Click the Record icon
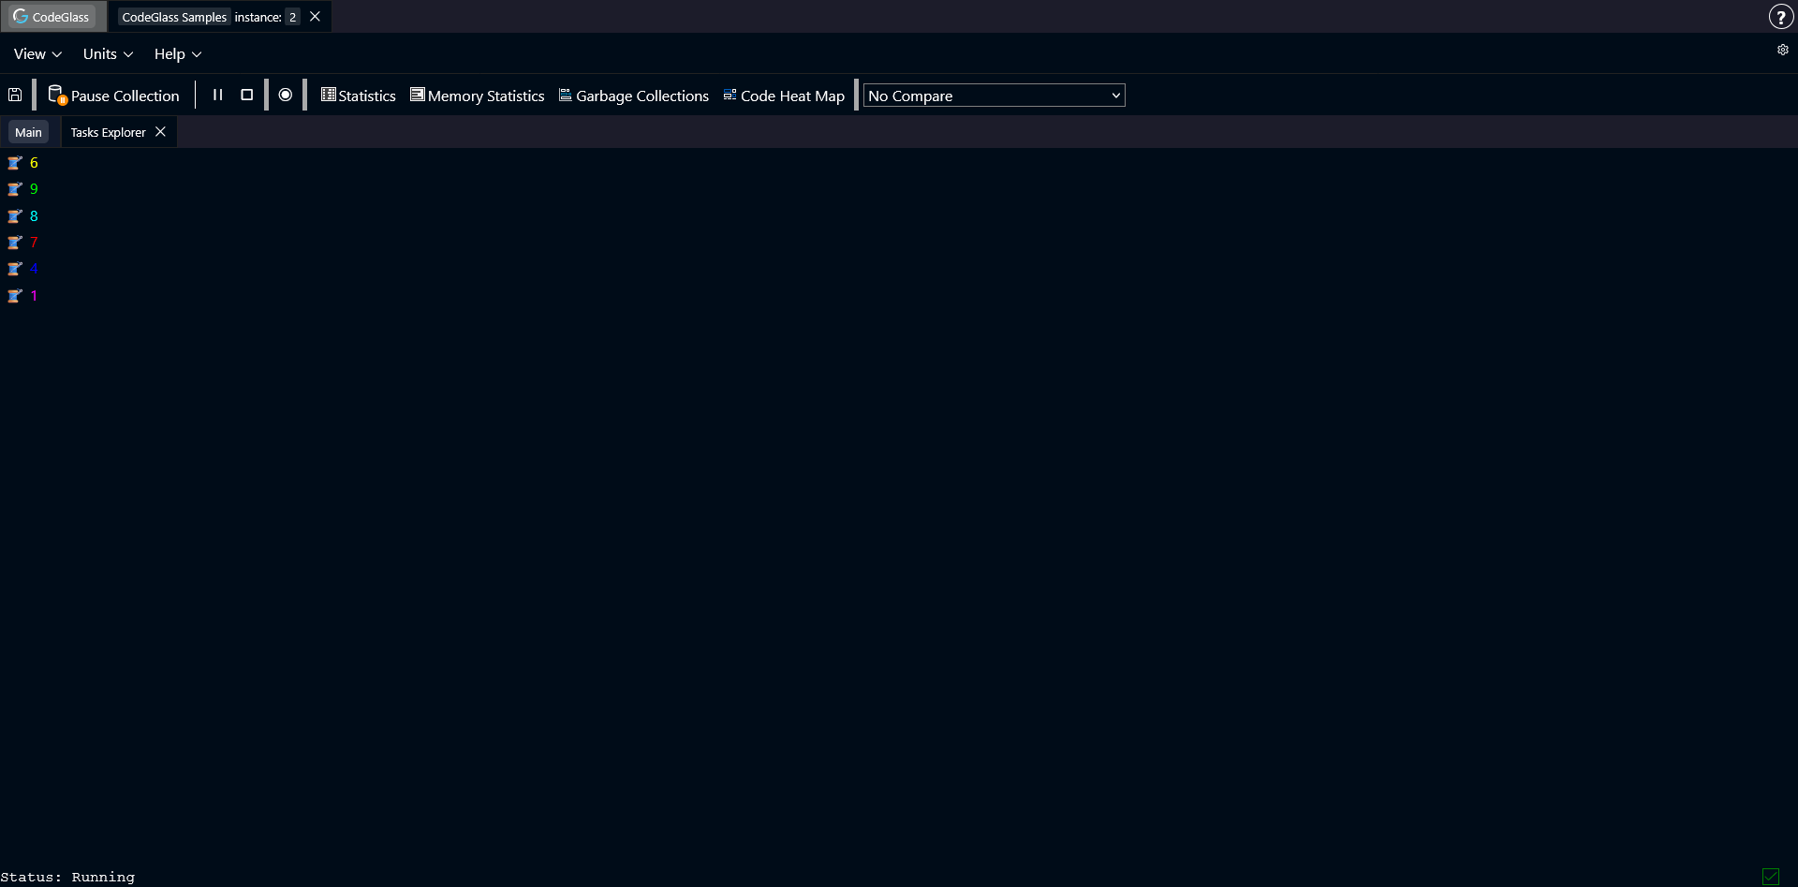Image resolution: width=1798 pixels, height=887 pixels. [286, 95]
